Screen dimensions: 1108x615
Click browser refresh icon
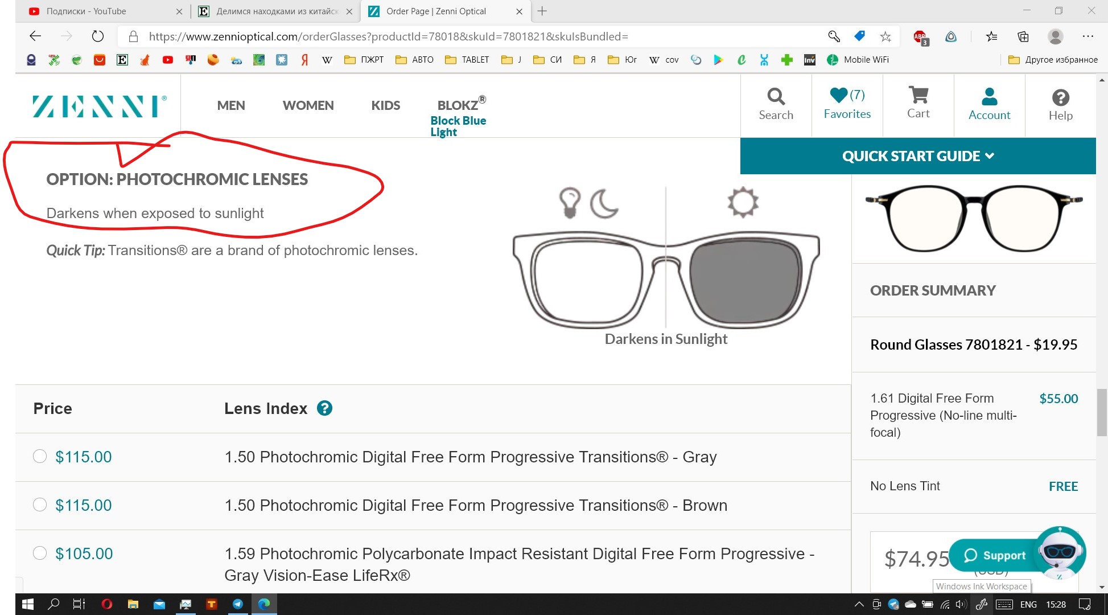98,36
